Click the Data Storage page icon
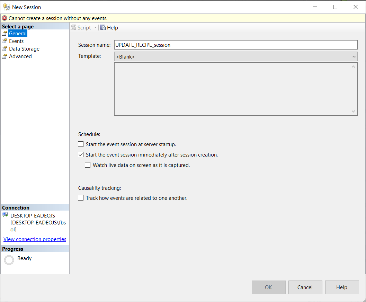 pyautogui.click(x=5, y=49)
